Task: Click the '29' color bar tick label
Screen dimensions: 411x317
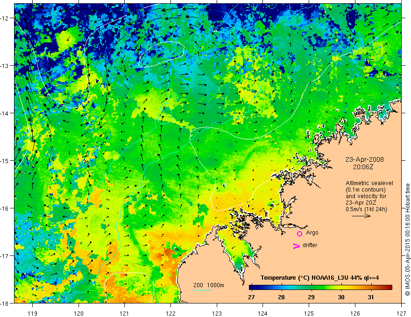Action: (x=311, y=297)
